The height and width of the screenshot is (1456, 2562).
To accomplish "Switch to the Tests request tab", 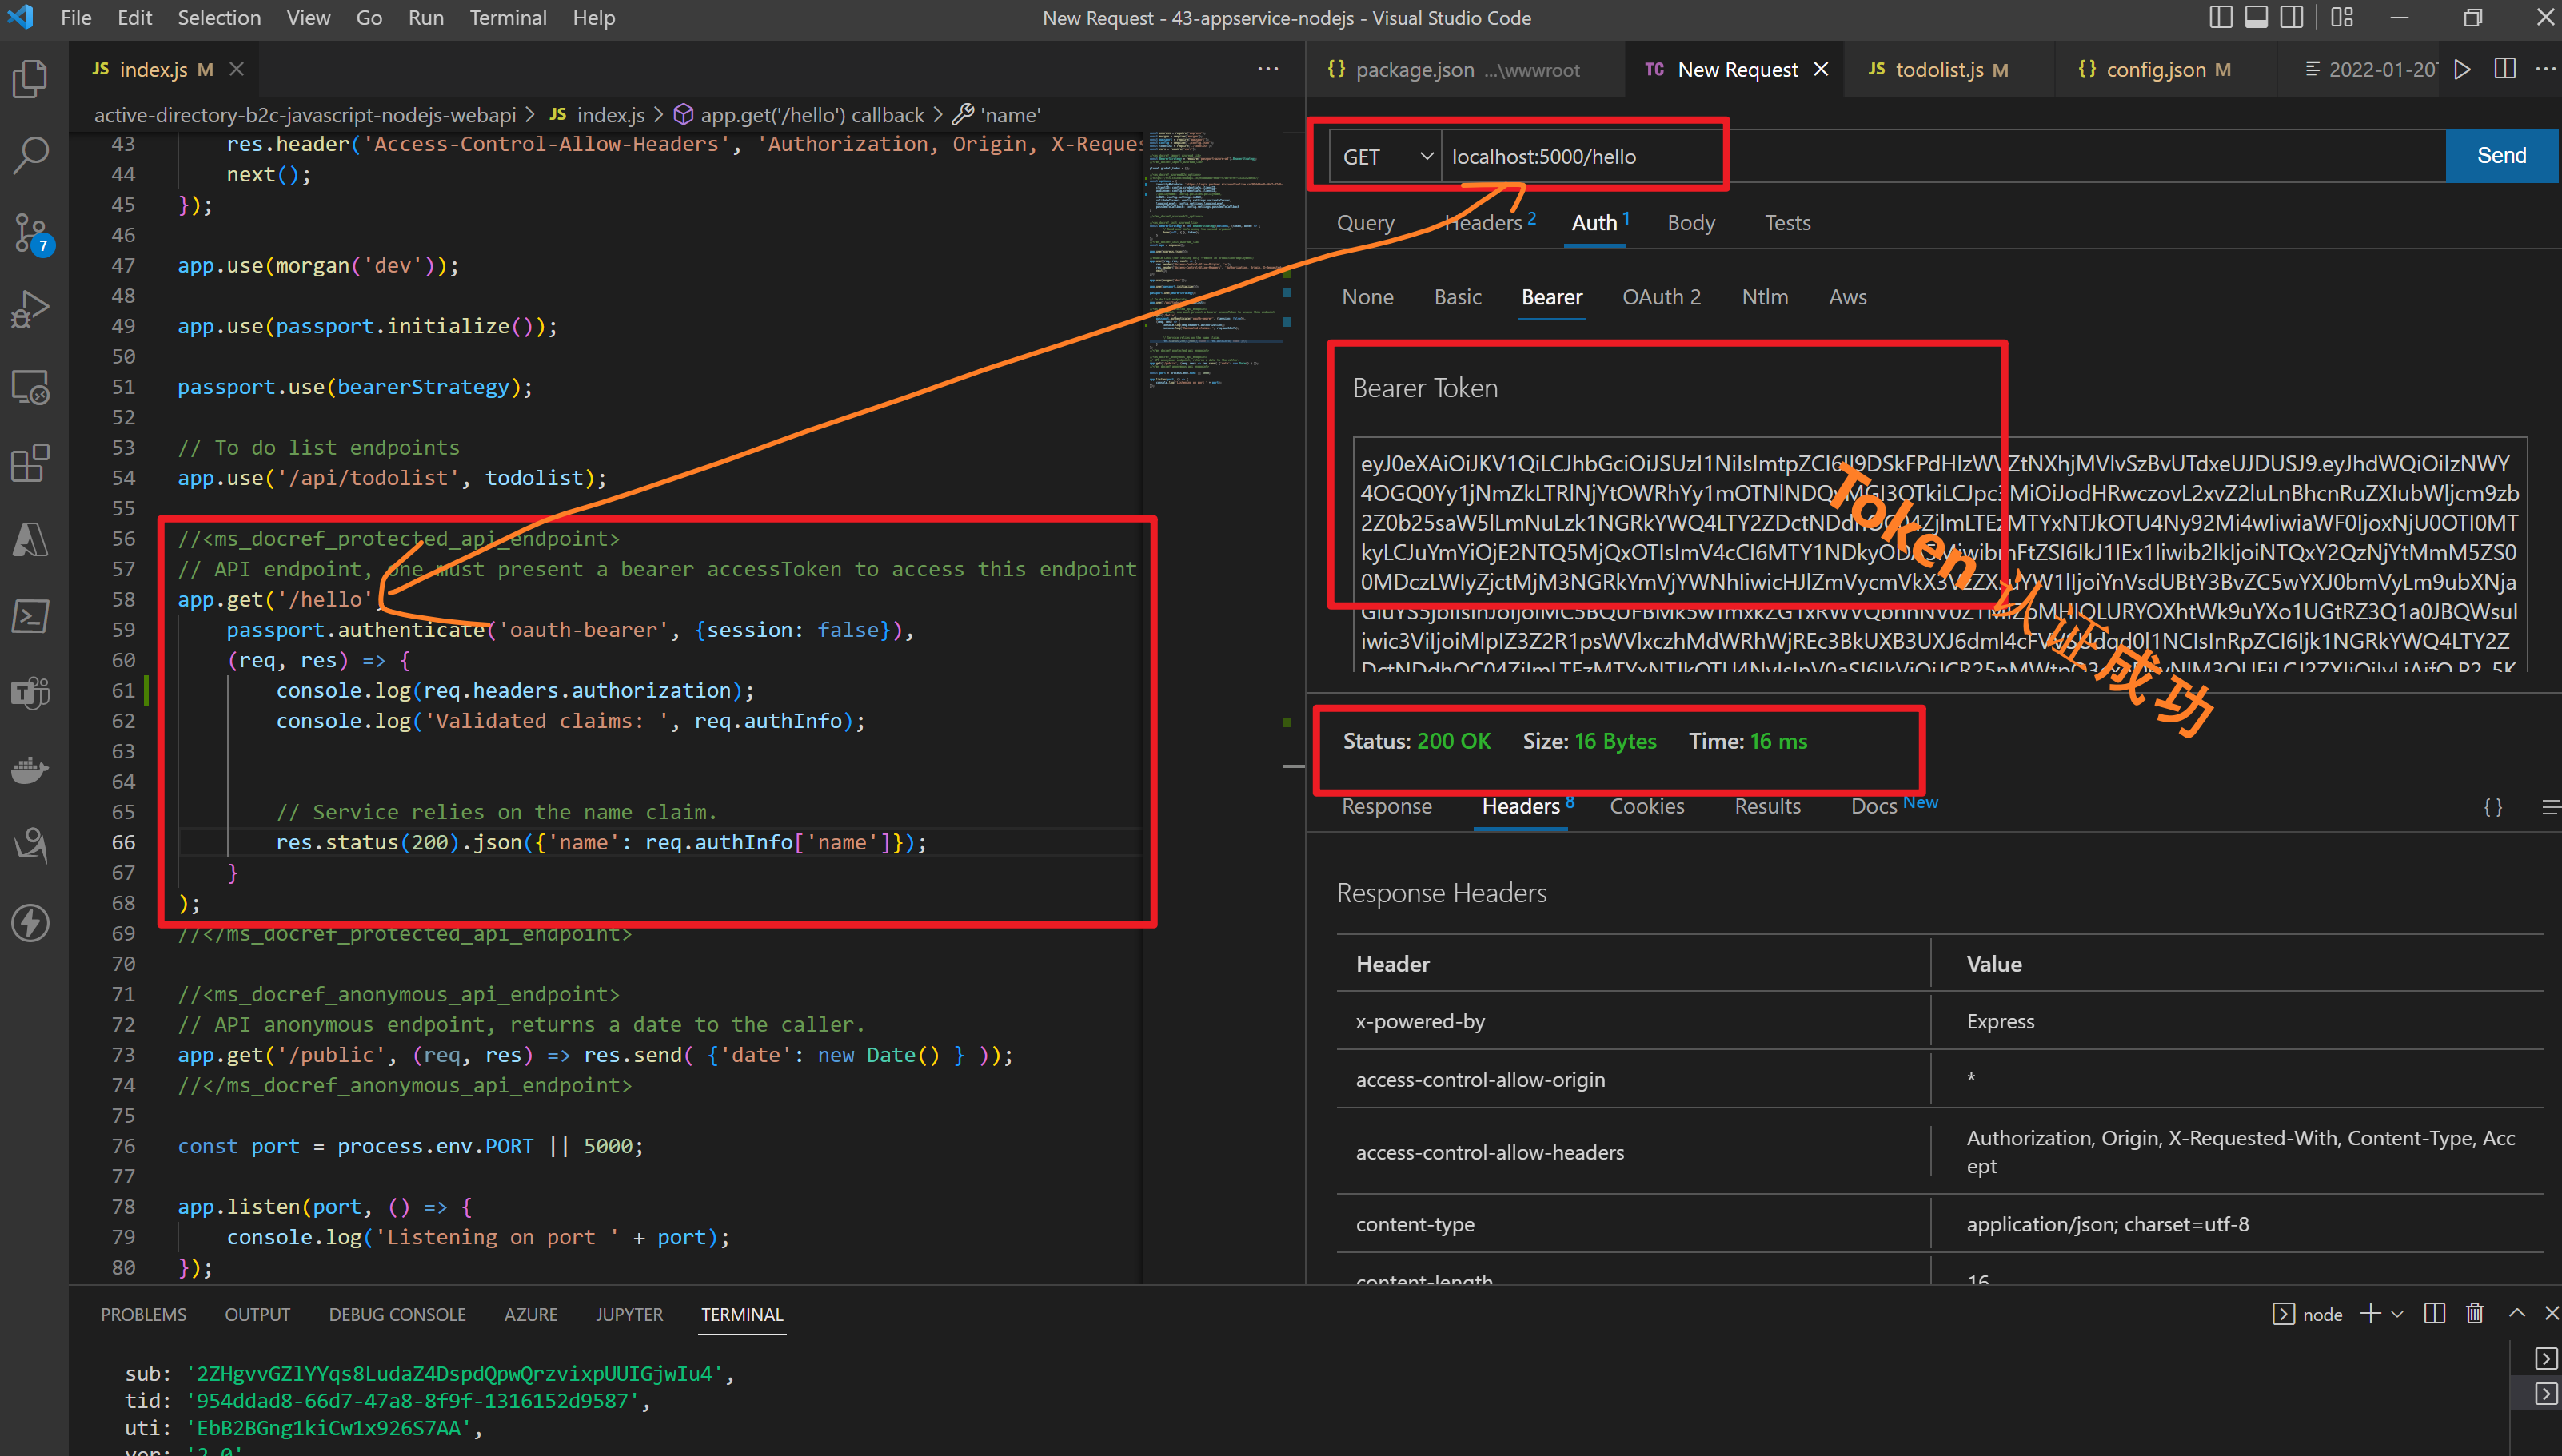I will point(1788,223).
